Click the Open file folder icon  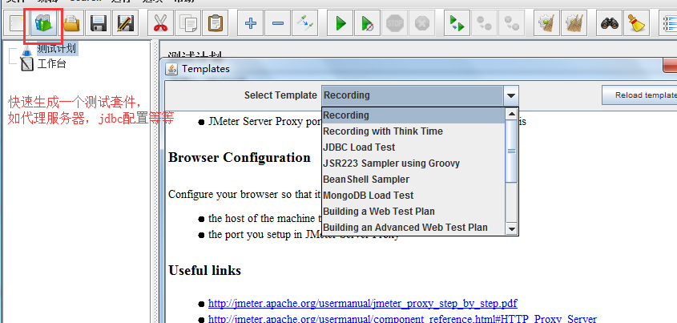[x=71, y=23]
